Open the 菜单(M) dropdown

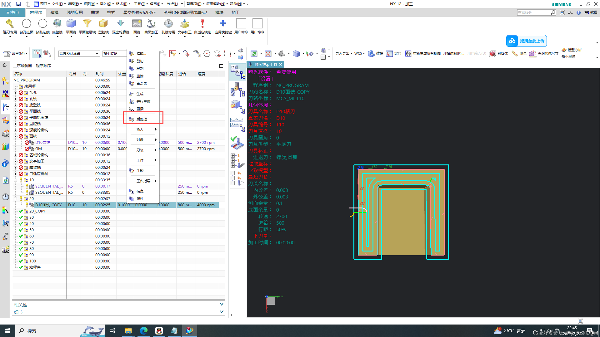(15, 54)
